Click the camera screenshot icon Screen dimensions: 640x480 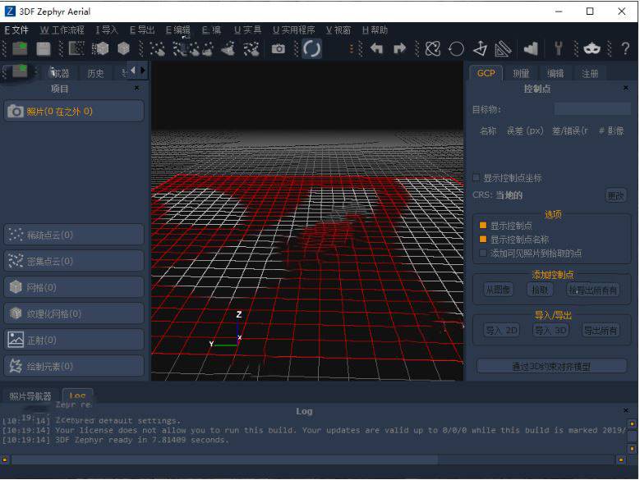point(278,49)
